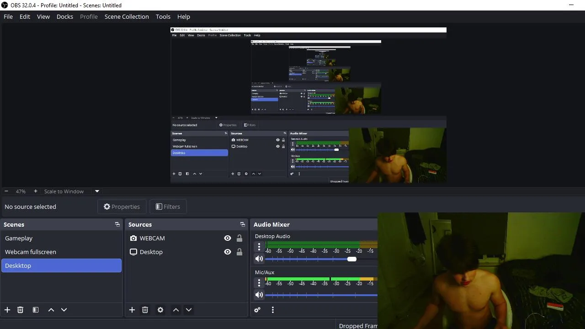The image size is (585, 329).
Task: Remove the selected scene
Action: tap(20, 310)
